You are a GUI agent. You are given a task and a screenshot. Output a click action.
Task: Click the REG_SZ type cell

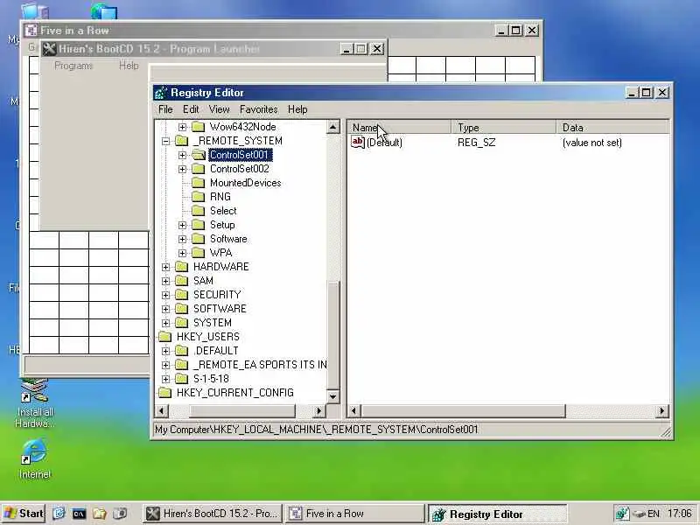476,143
